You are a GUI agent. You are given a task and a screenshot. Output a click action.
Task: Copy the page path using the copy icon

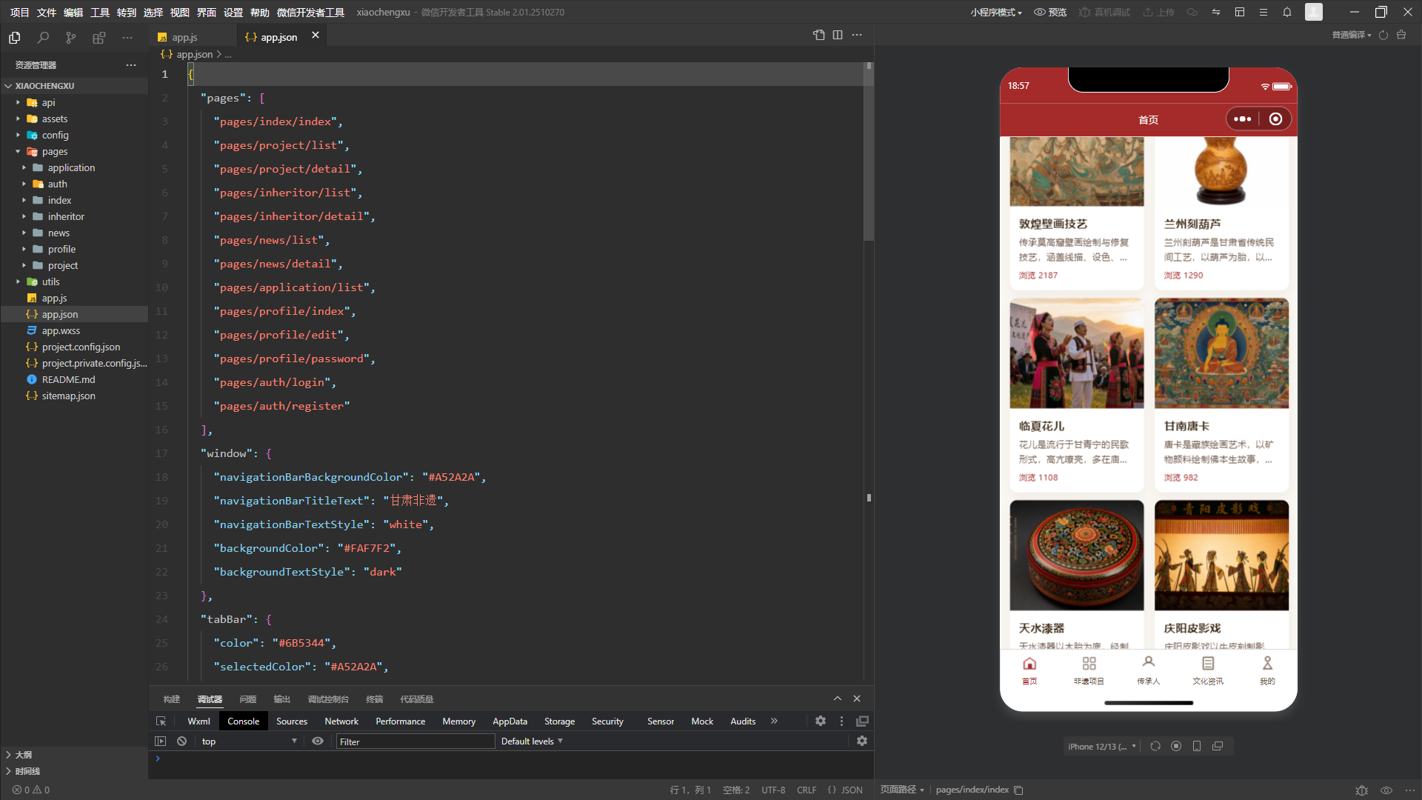pos(1018,790)
